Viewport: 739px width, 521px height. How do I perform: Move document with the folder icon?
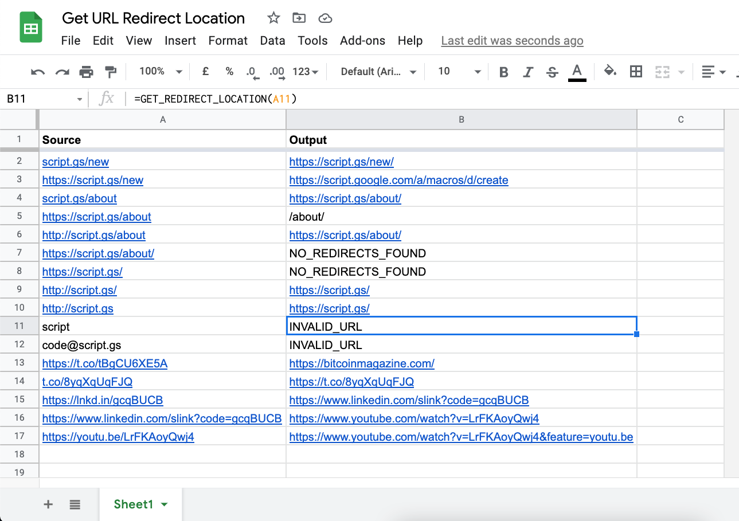pos(299,18)
